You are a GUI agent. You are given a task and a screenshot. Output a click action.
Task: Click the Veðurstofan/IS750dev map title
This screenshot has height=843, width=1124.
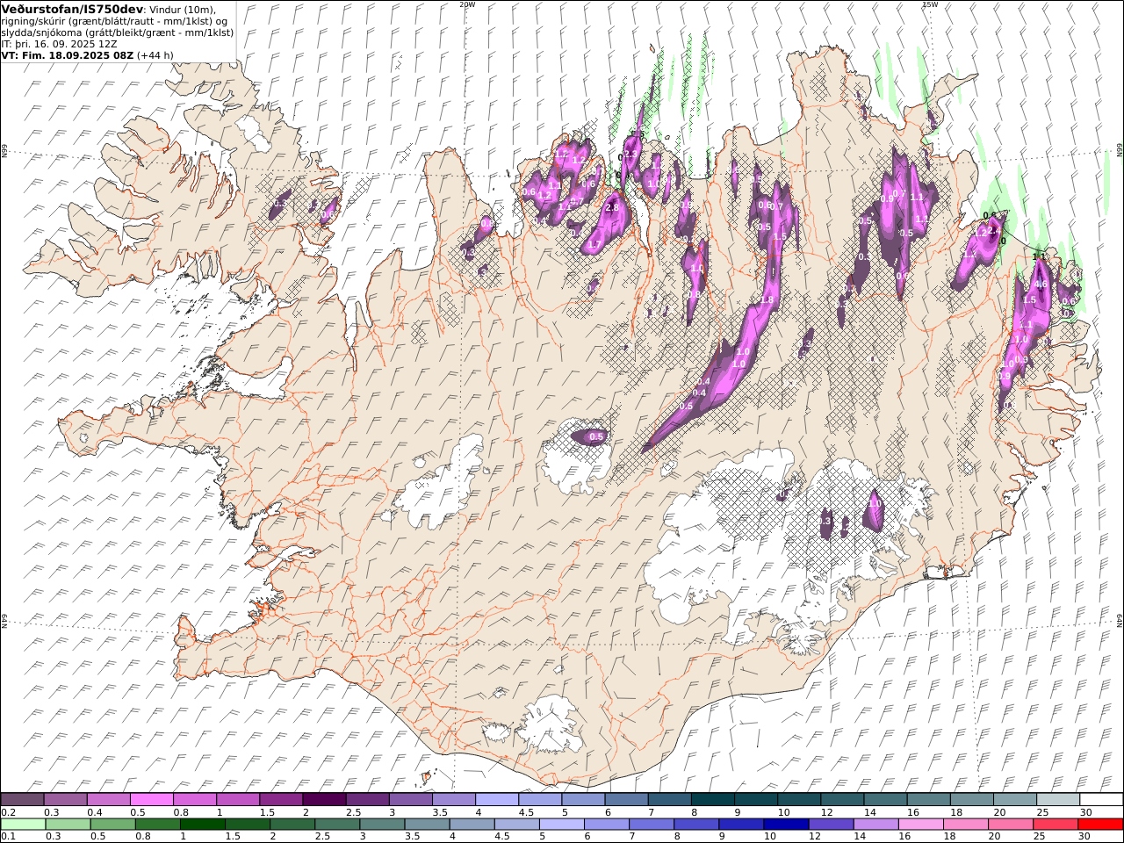[x=72, y=8]
